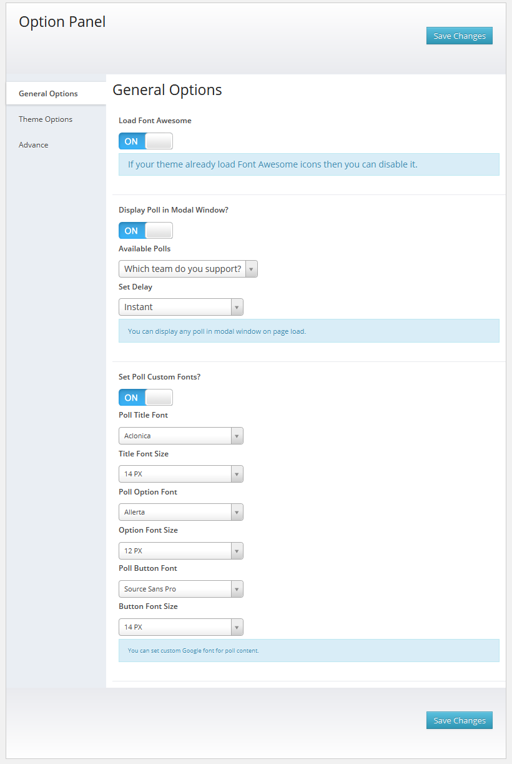Image resolution: width=512 pixels, height=764 pixels.
Task: Open the Poll Option Font selector
Action: 180,512
